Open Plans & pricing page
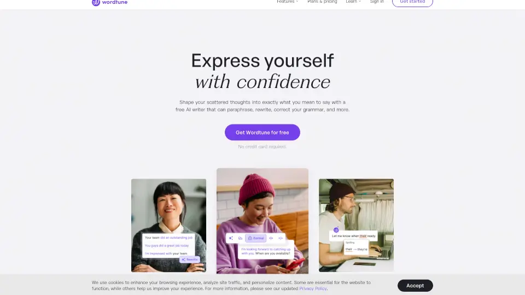 point(322,2)
